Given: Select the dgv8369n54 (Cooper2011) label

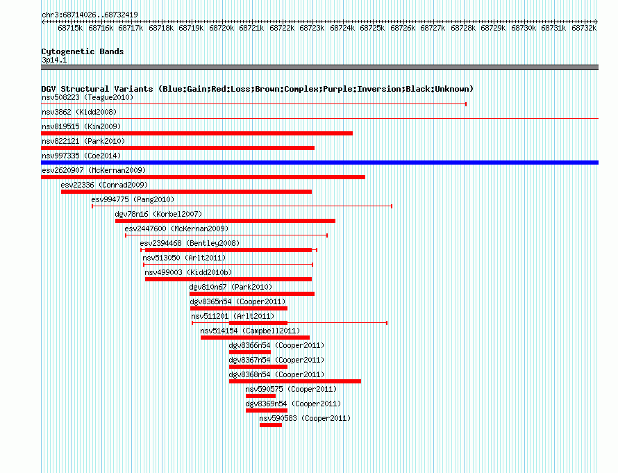Looking at the screenshot, I should [x=293, y=404].
